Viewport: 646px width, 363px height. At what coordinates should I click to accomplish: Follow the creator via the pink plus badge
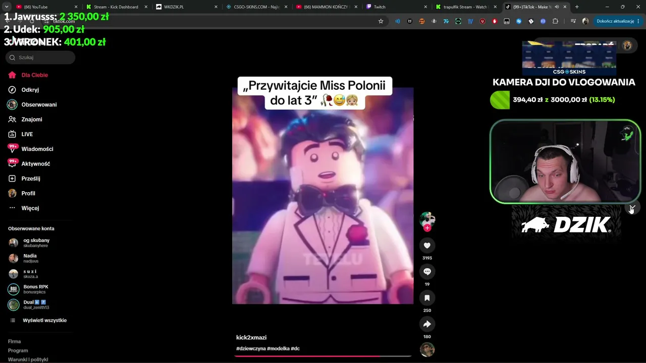pos(427,228)
